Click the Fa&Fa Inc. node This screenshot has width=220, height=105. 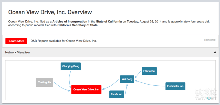click(149, 71)
